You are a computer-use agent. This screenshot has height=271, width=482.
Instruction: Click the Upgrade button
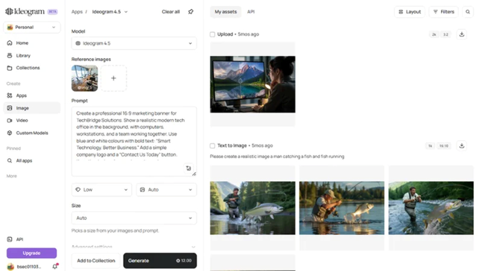32,253
